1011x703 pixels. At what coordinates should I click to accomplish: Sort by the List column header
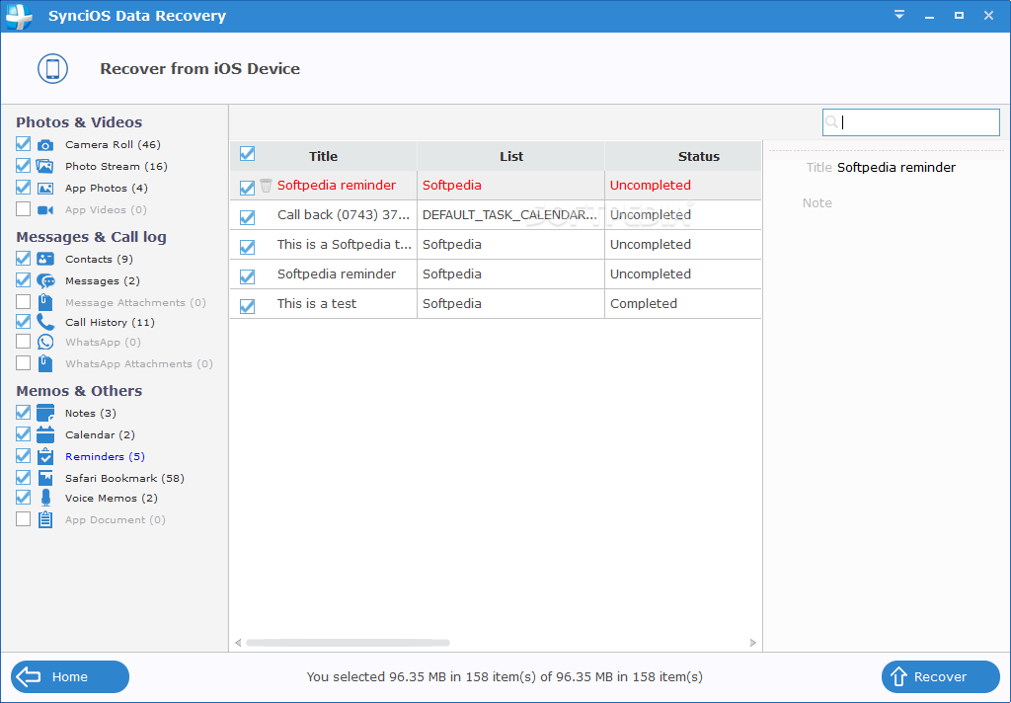(x=511, y=156)
